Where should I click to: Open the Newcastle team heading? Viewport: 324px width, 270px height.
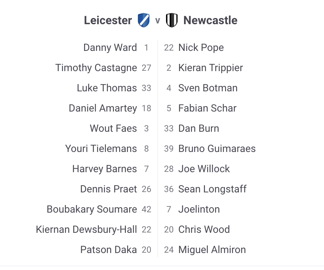[x=210, y=20]
